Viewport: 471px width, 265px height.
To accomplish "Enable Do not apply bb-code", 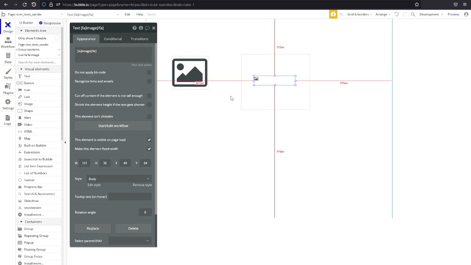I will (149, 73).
